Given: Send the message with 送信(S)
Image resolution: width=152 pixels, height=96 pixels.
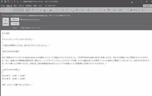Looking at the screenshot, I should tap(6, 22).
